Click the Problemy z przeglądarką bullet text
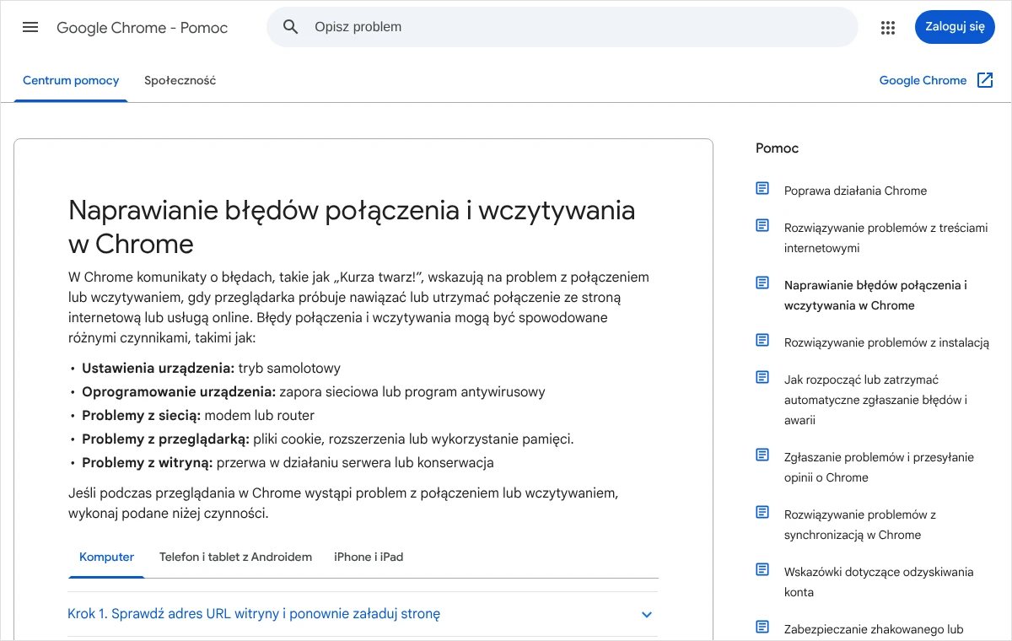The image size is (1012, 641). [328, 439]
